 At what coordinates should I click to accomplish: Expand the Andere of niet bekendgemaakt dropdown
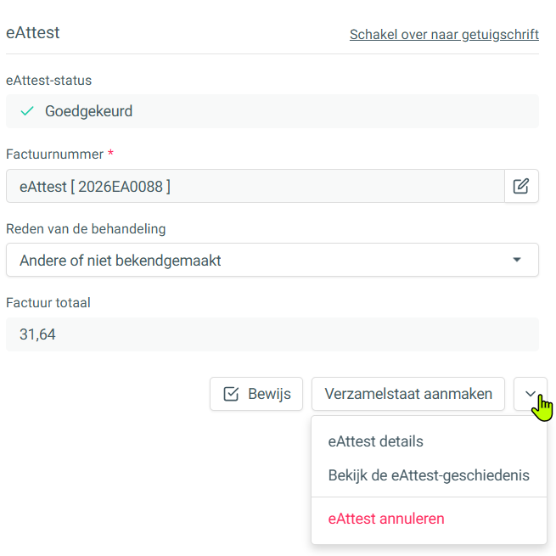(272, 260)
